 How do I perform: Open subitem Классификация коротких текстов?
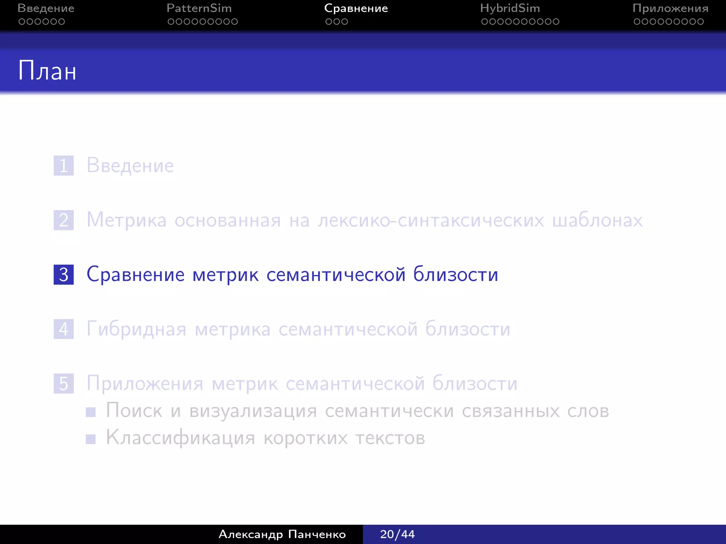point(266,438)
